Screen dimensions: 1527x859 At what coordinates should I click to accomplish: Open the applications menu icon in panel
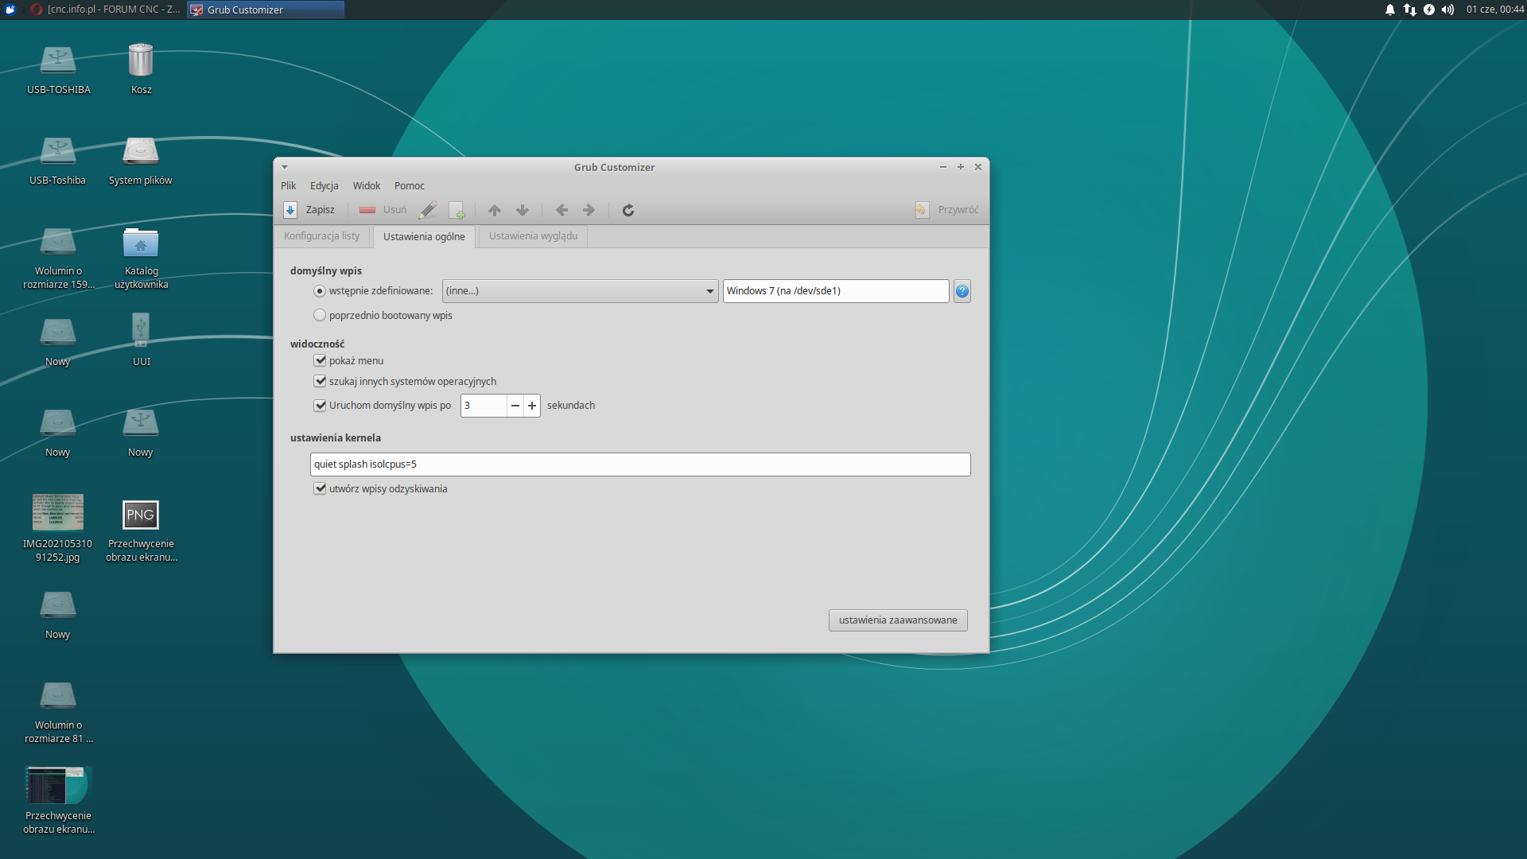[x=10, y=10]
